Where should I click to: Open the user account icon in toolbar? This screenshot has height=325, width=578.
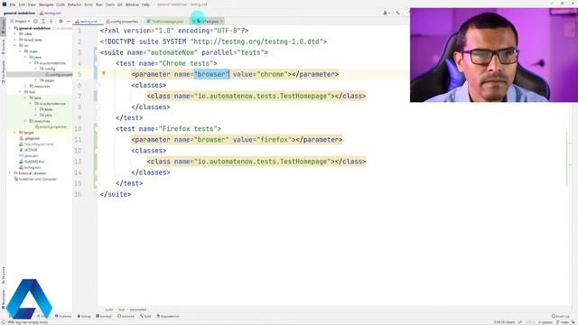(386, 13)
